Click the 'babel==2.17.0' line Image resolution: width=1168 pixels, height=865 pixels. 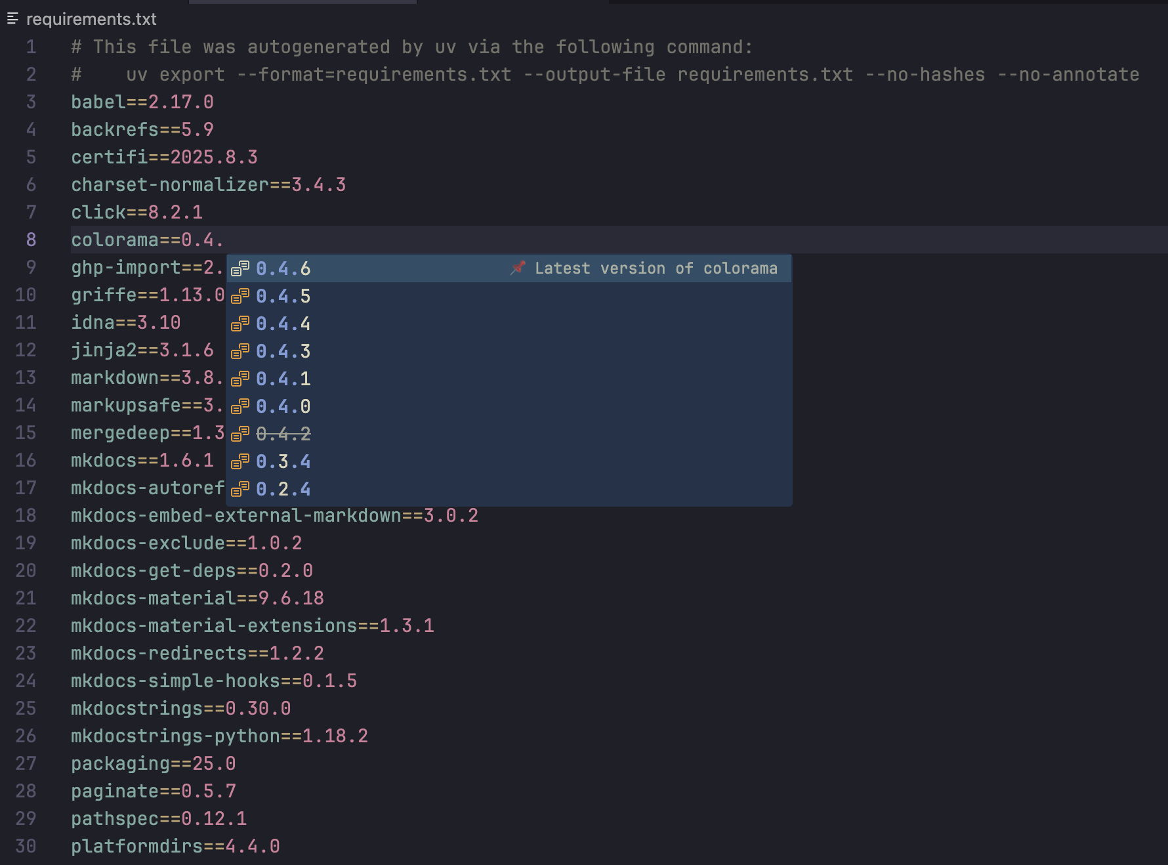pos(142,102)
